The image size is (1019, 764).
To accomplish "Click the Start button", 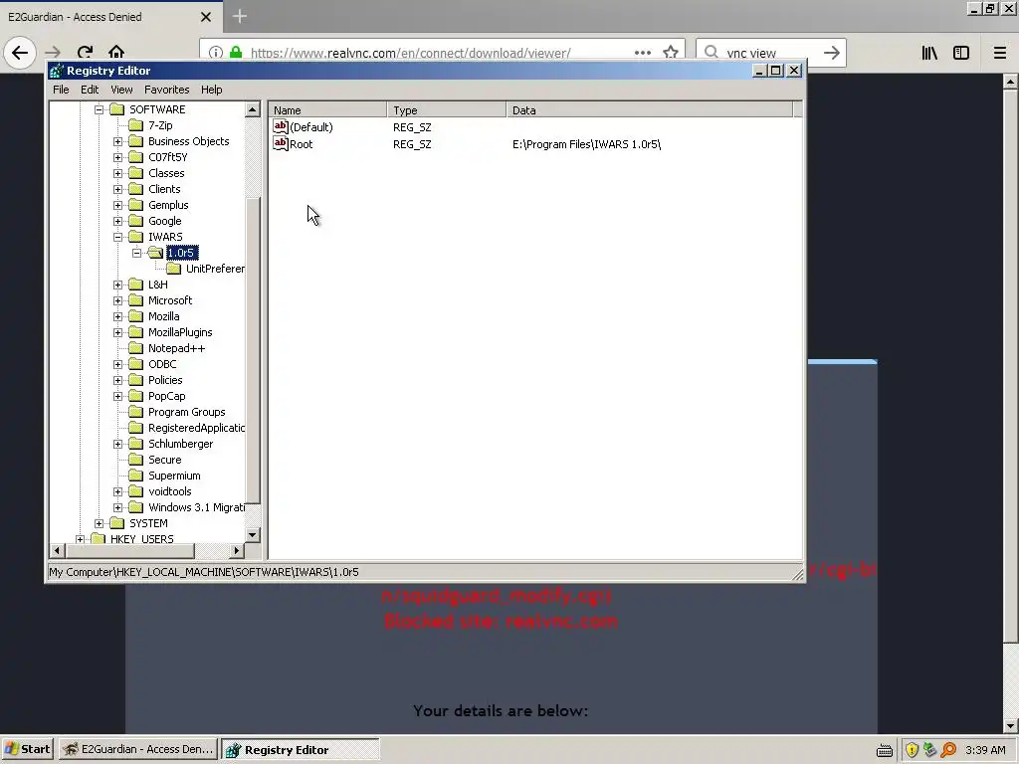I will click(x=28, y=749).
